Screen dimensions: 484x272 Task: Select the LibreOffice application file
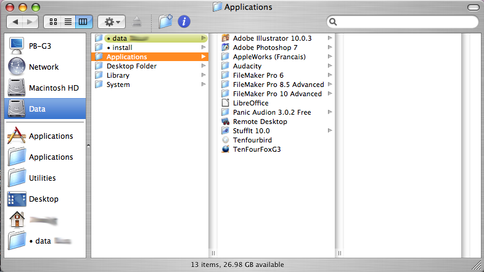[250, 103]
